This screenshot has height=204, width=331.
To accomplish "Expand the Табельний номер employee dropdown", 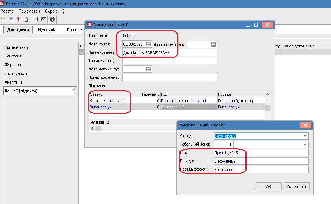I will click(x=305, y=144).
